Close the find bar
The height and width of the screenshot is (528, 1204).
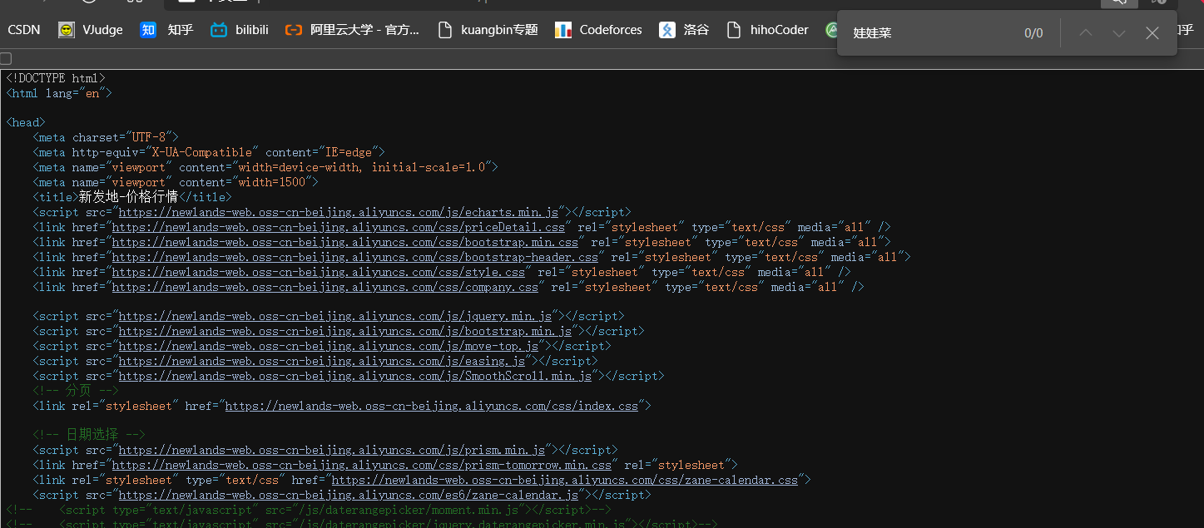click(1152, 33)
